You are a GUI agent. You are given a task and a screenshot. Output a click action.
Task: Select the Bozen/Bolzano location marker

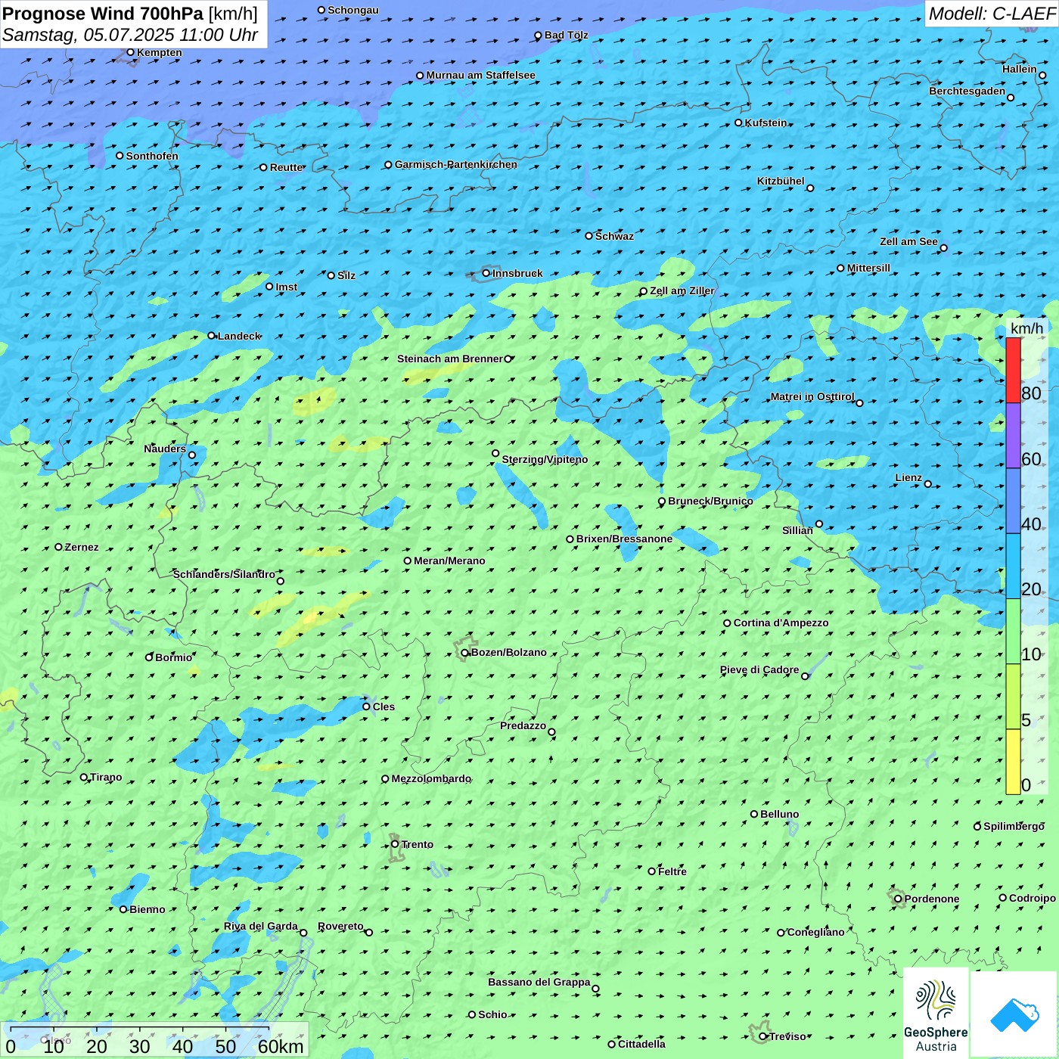tap(465, 653)
